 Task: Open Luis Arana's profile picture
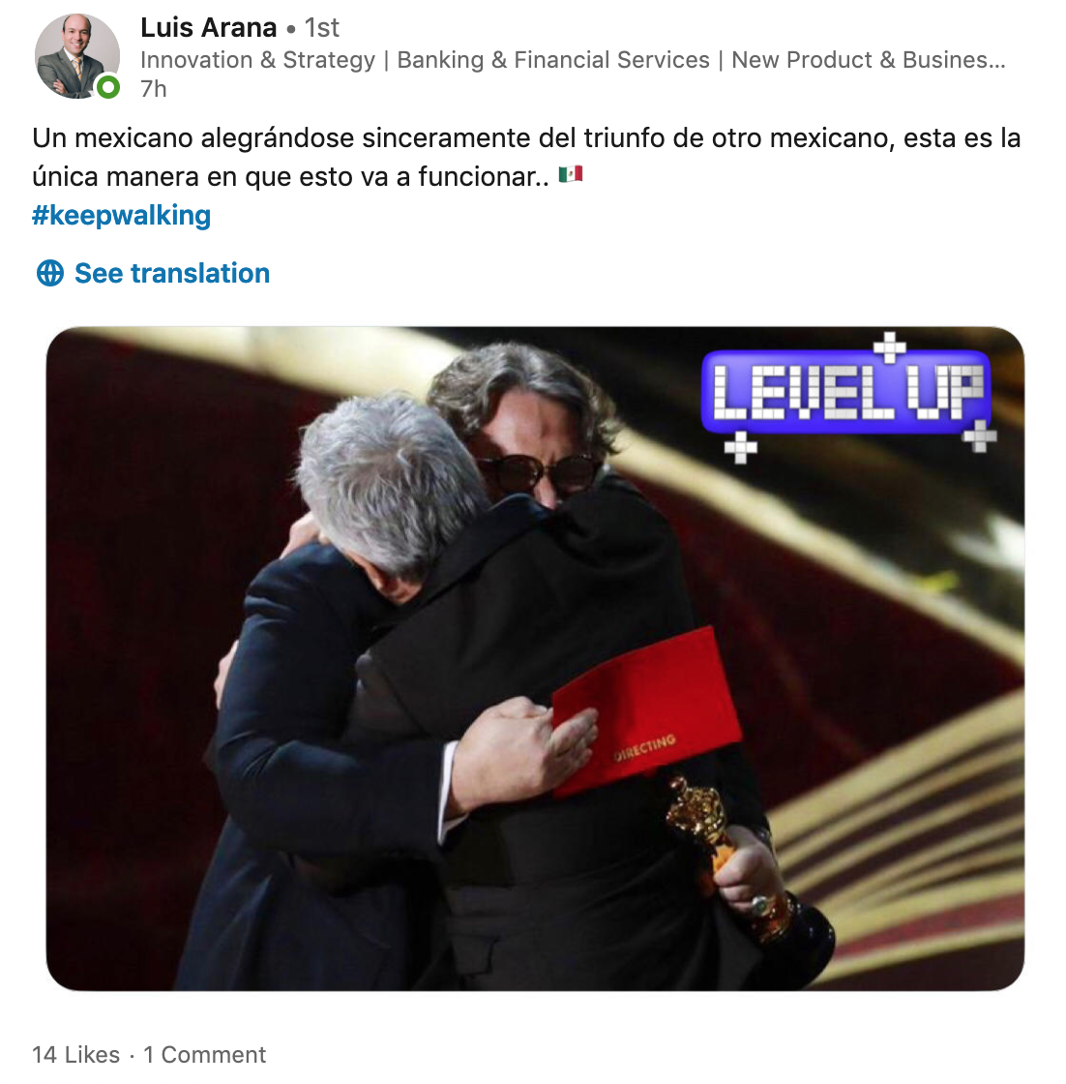76,56
